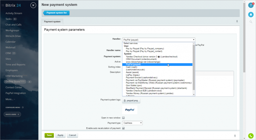Open Sites in sidebar
Screen dimensions: 256x140
[8, 59]
